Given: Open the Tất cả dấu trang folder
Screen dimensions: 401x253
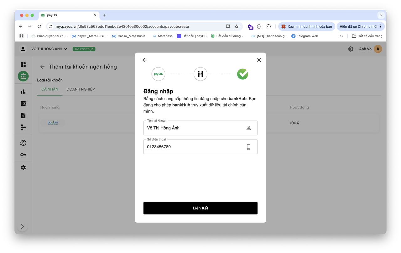Looking at the screenshot, I should 367,36.
